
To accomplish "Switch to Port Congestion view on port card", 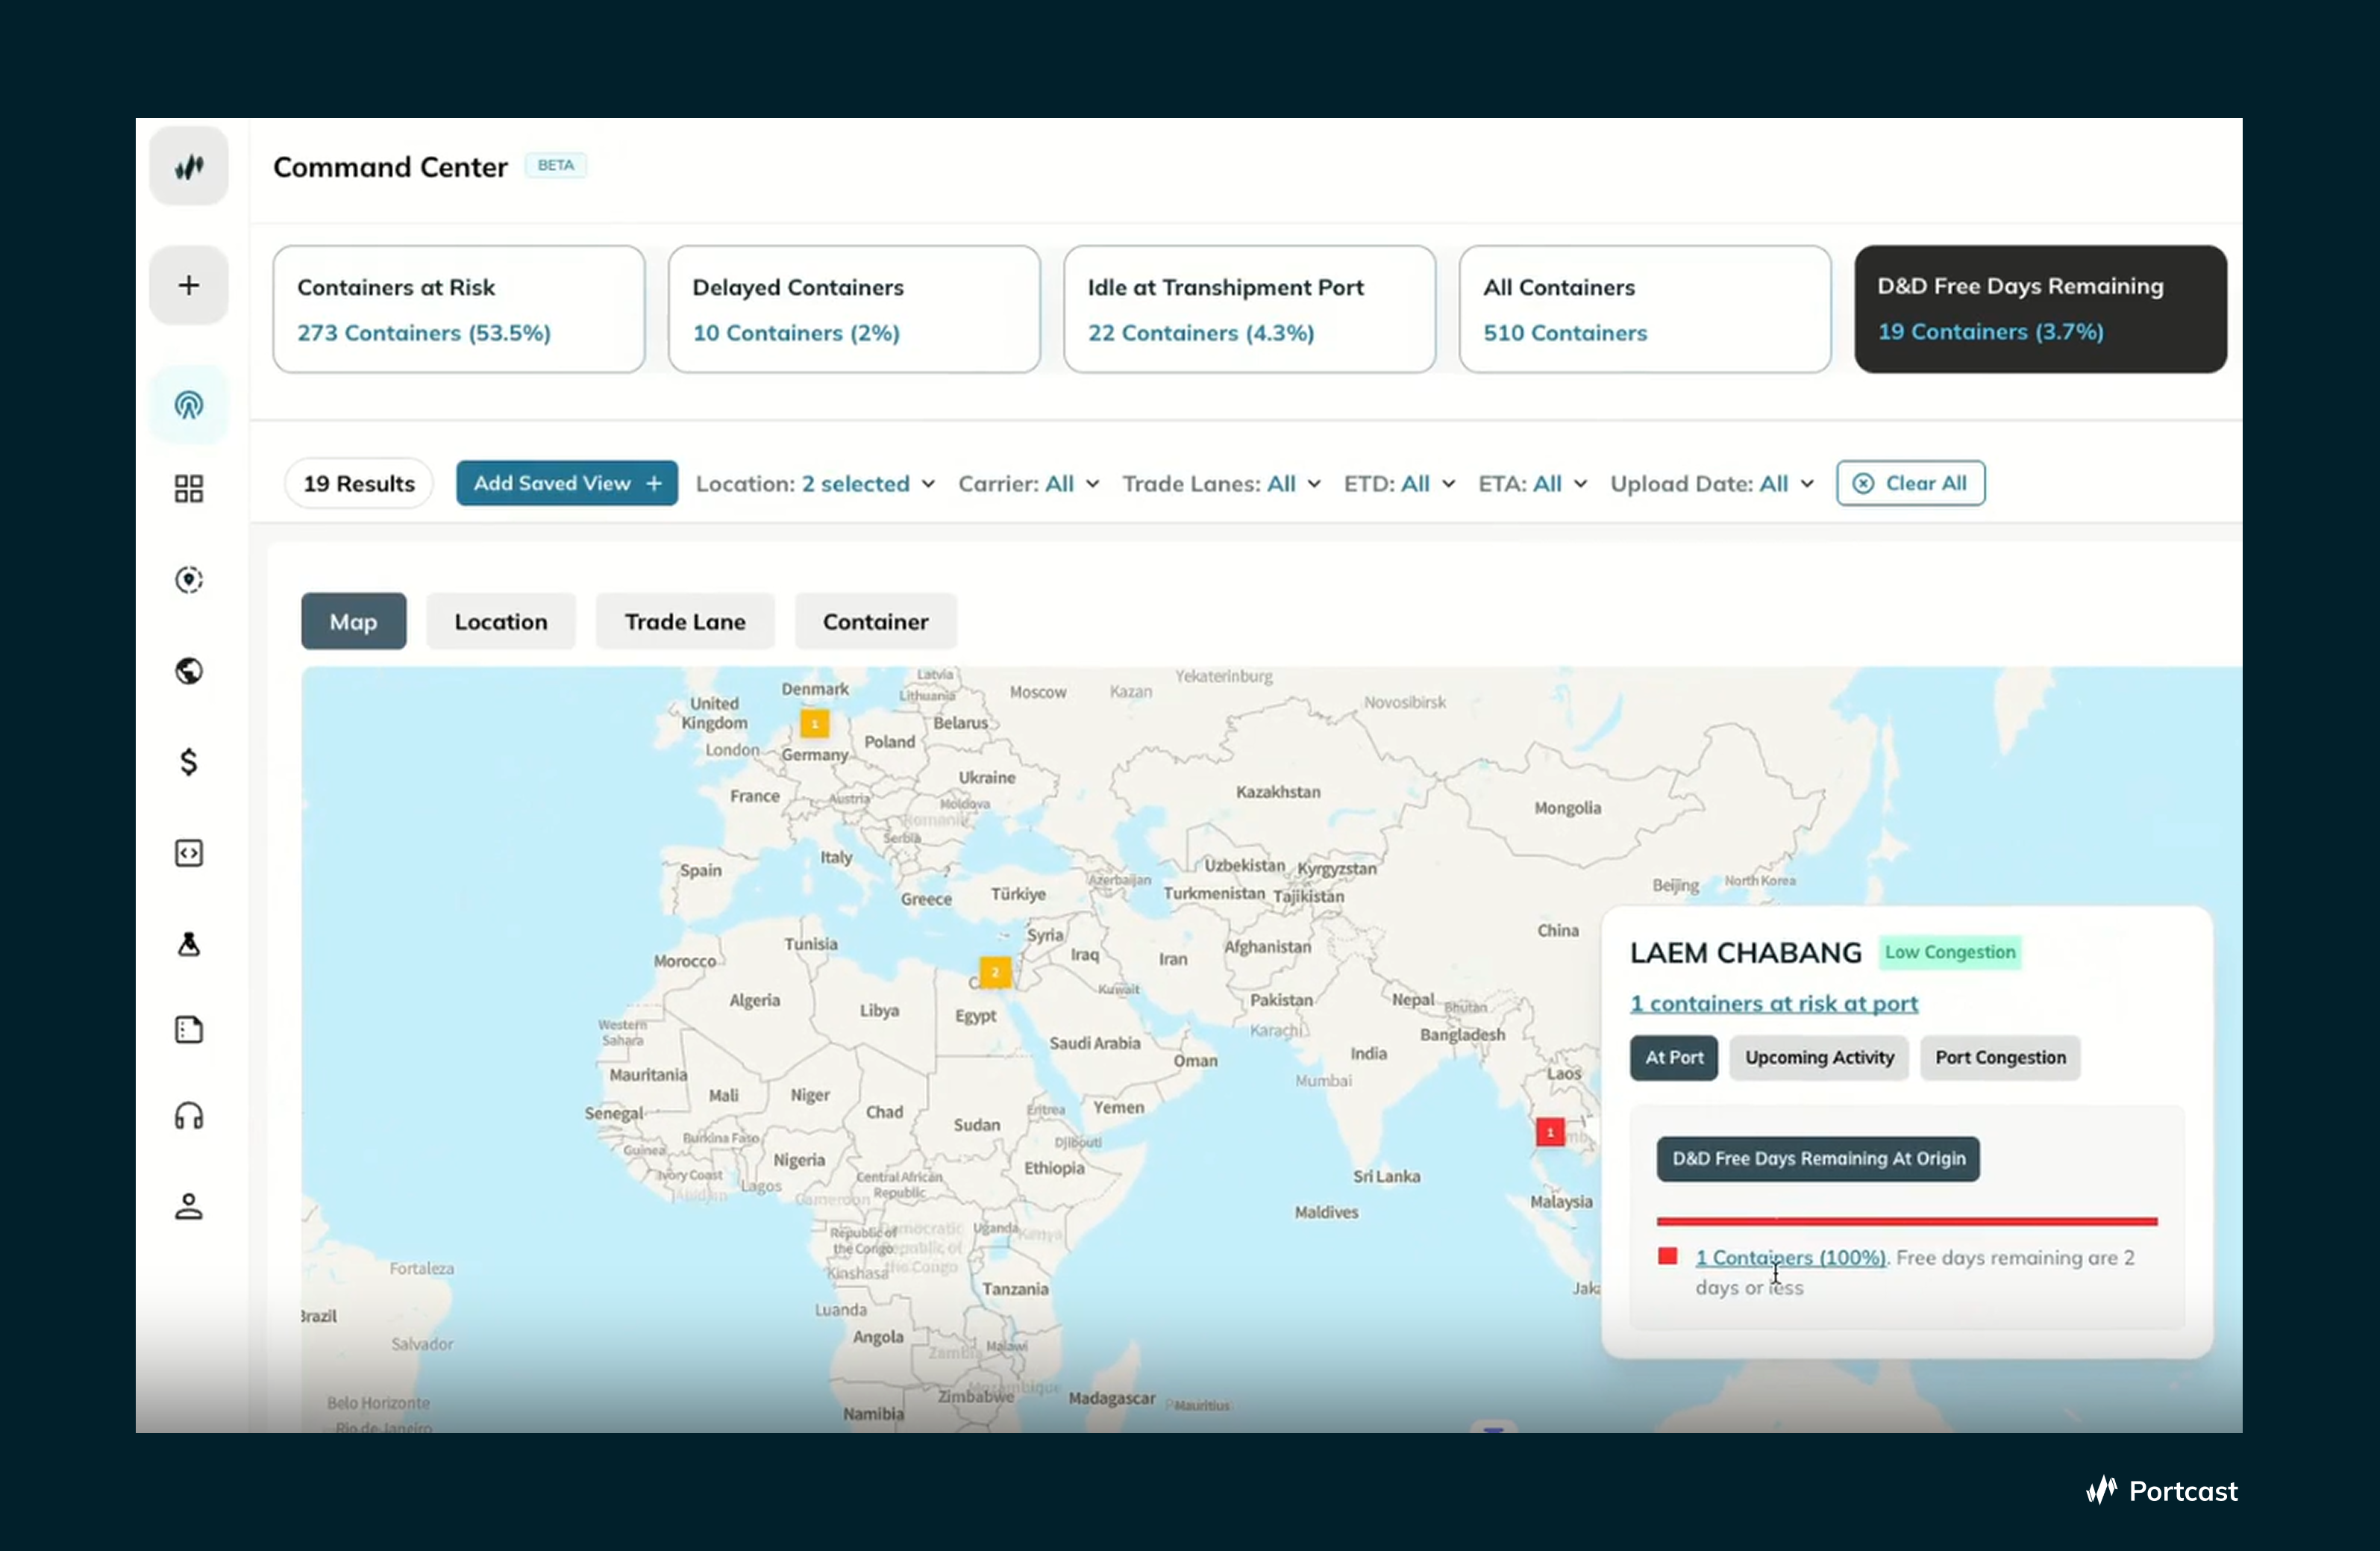I will [2000, 1058].
